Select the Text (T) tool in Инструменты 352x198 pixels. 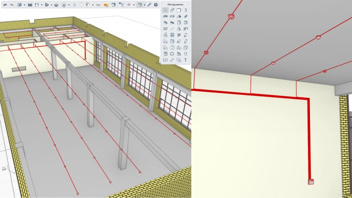point(186,60)
